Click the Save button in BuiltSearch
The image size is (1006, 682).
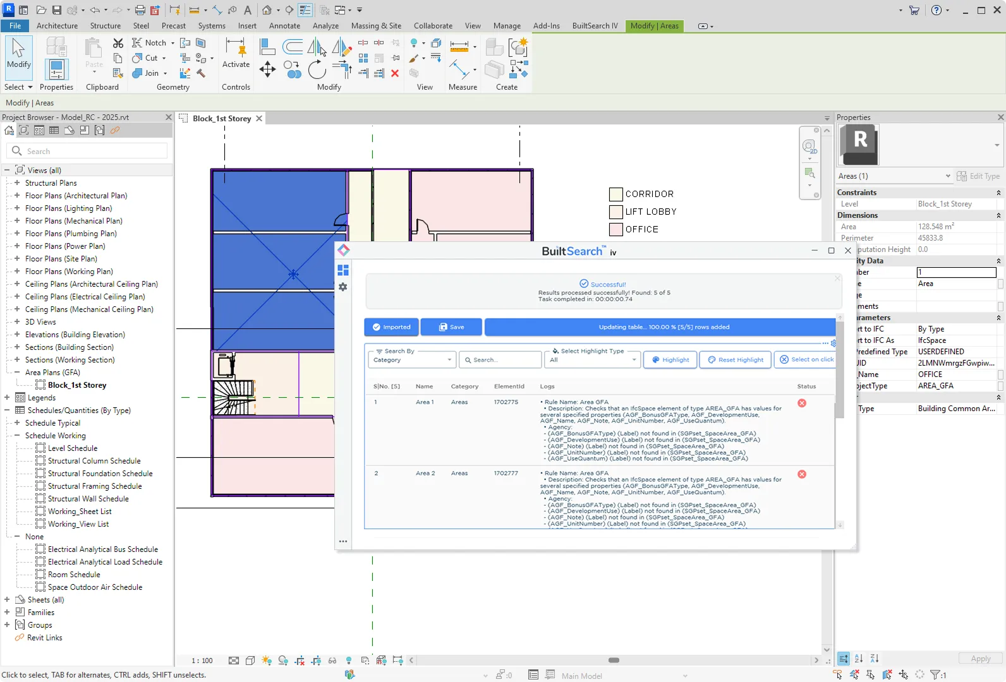click(451, 327)
